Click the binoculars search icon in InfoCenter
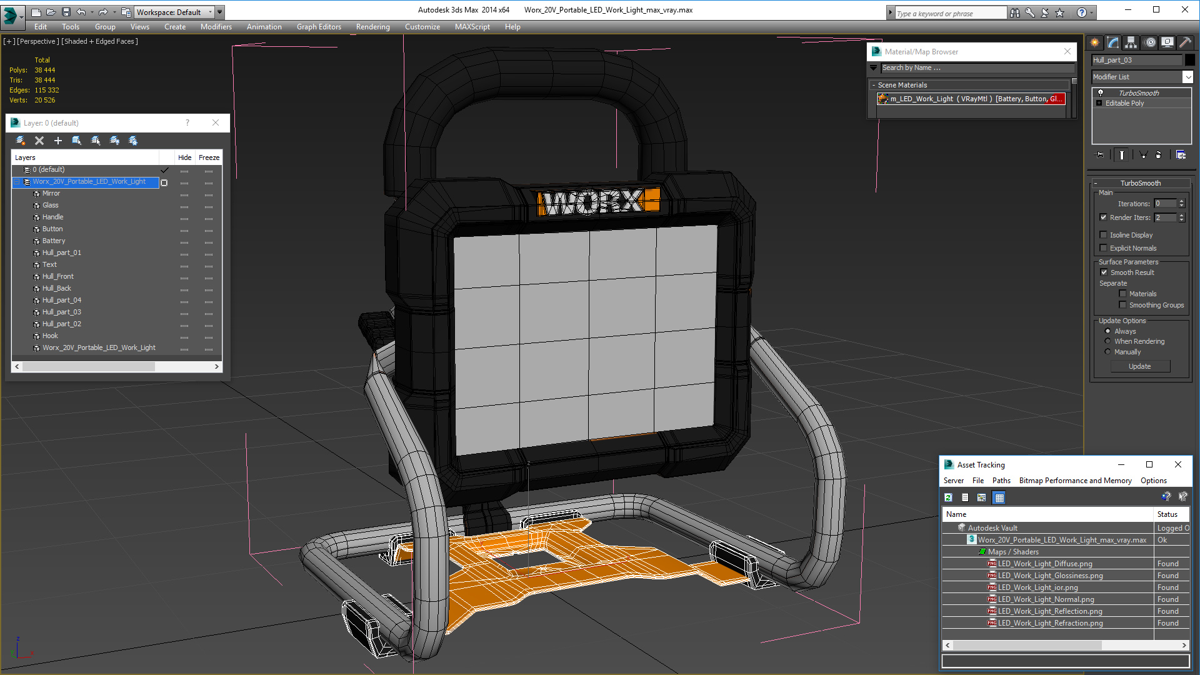This screenshot has height=675, width=1200. 1015,12
